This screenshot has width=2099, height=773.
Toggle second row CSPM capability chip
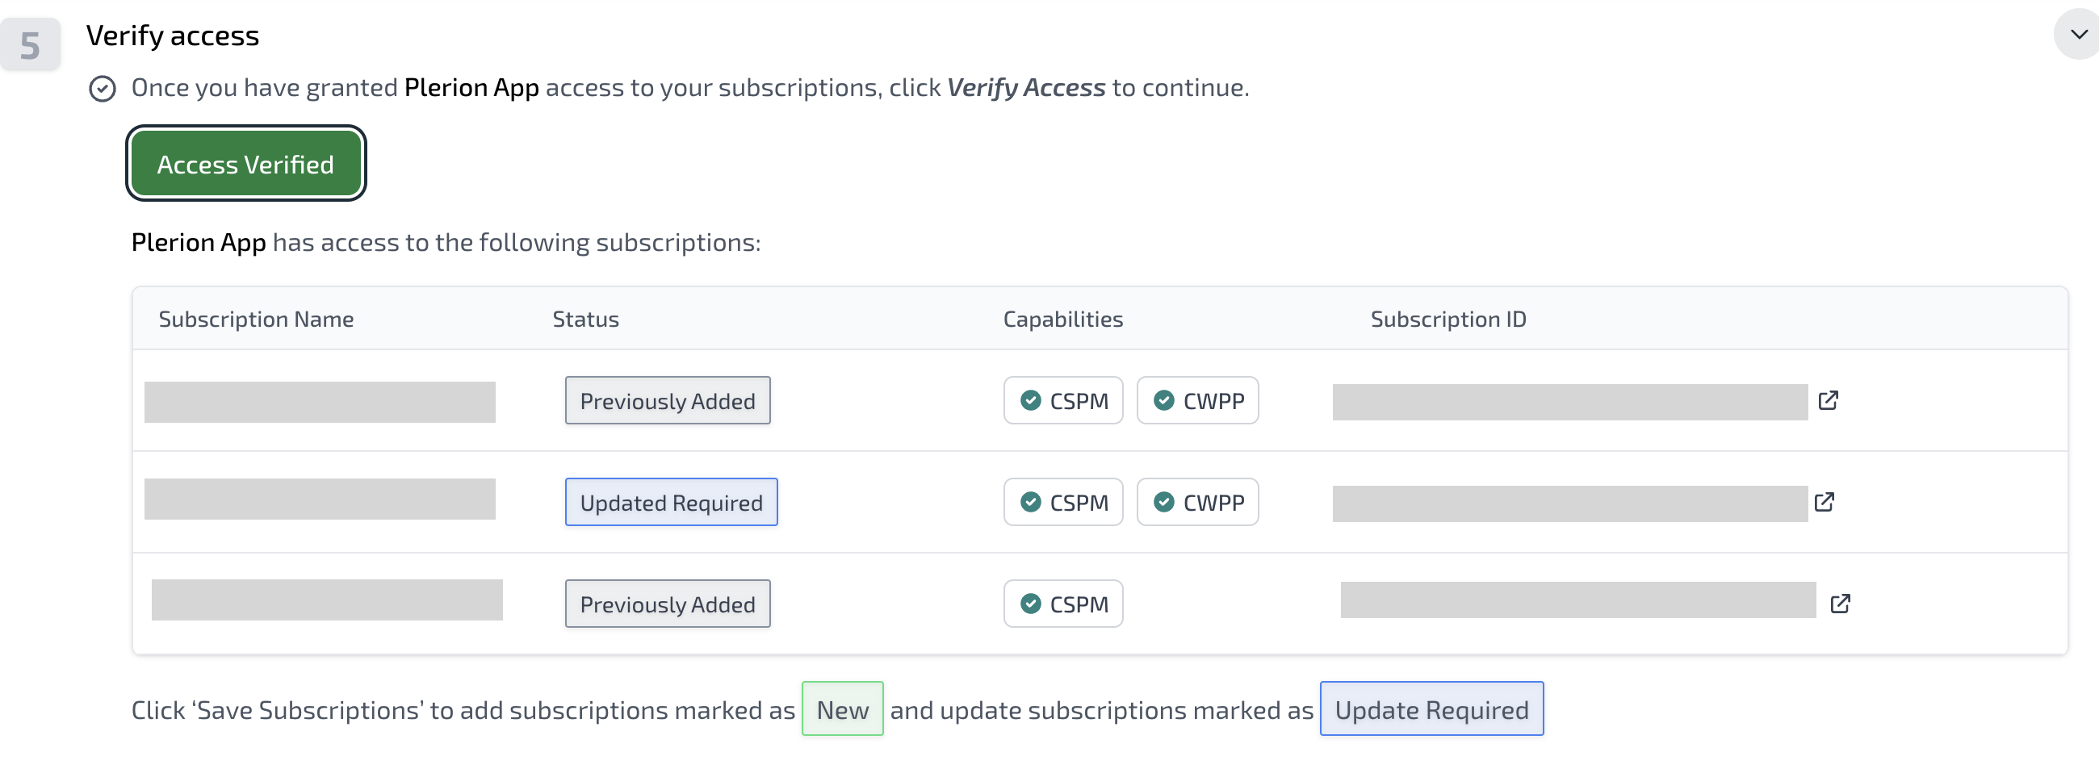(1062, 503)
